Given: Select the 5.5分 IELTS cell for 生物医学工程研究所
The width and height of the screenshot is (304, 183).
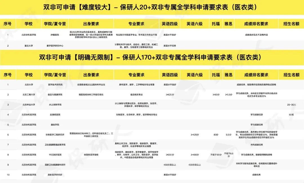Looking at the screenshot, I should pyautogui.click(x=229, y=135).
